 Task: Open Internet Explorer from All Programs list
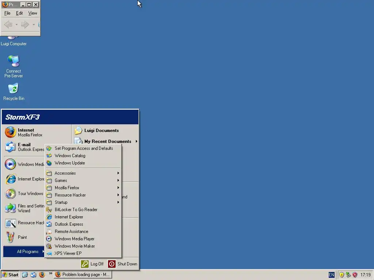coord(83,217)
